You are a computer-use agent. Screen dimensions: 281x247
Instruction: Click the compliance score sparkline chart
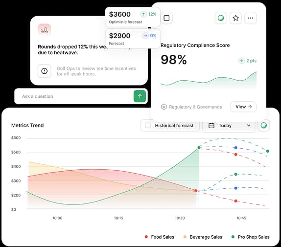click(x=209, y=80)
